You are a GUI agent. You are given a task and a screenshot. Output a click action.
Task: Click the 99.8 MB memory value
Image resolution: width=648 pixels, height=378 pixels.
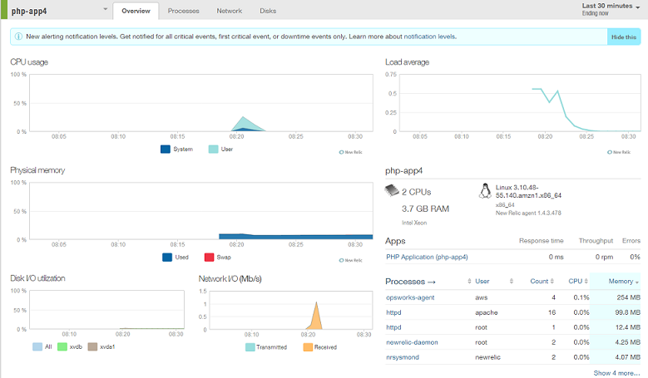(x=627, y=312)
